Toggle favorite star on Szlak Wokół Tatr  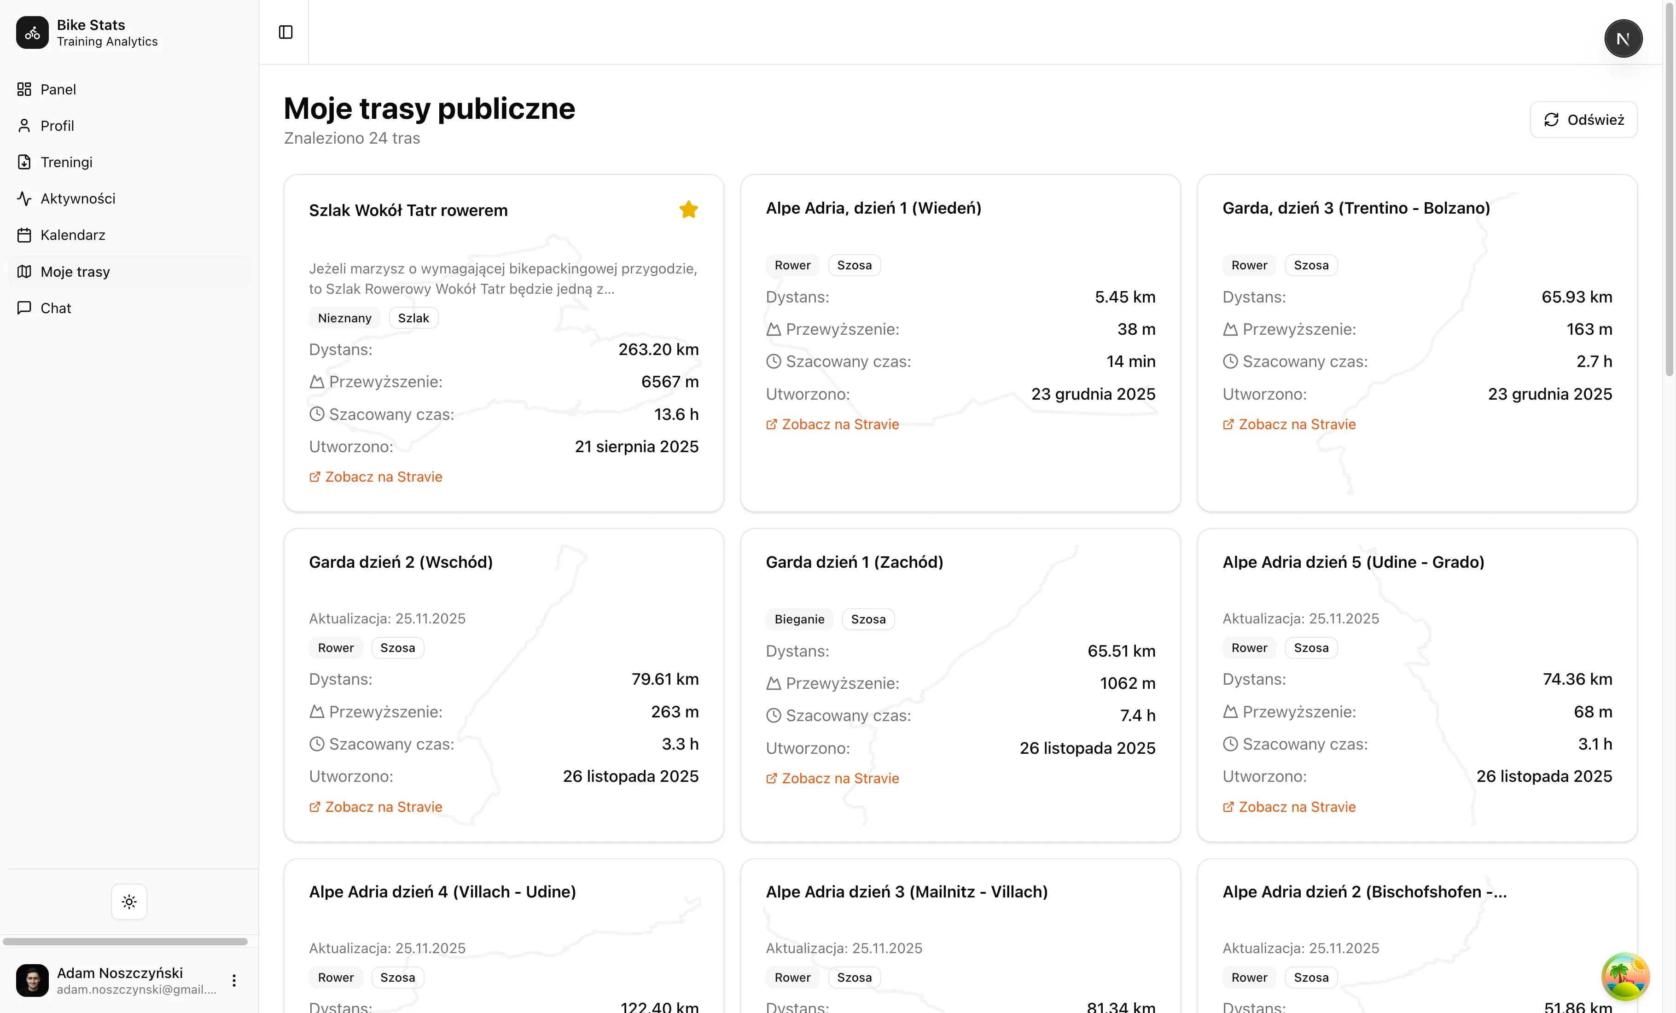click(688, 210)
